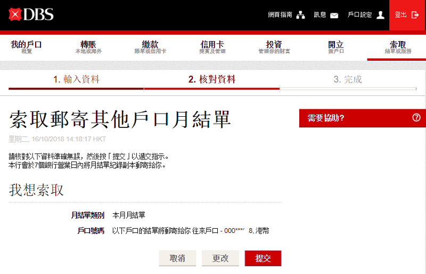Submit the request with 提交
The width and height of the screenshot is (426, 274).
tap(263, 258)
